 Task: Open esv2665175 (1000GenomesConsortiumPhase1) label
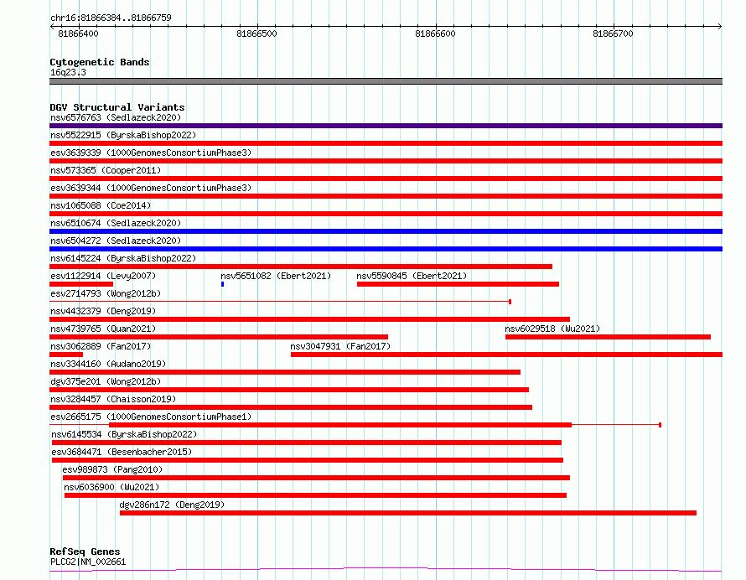151,417
